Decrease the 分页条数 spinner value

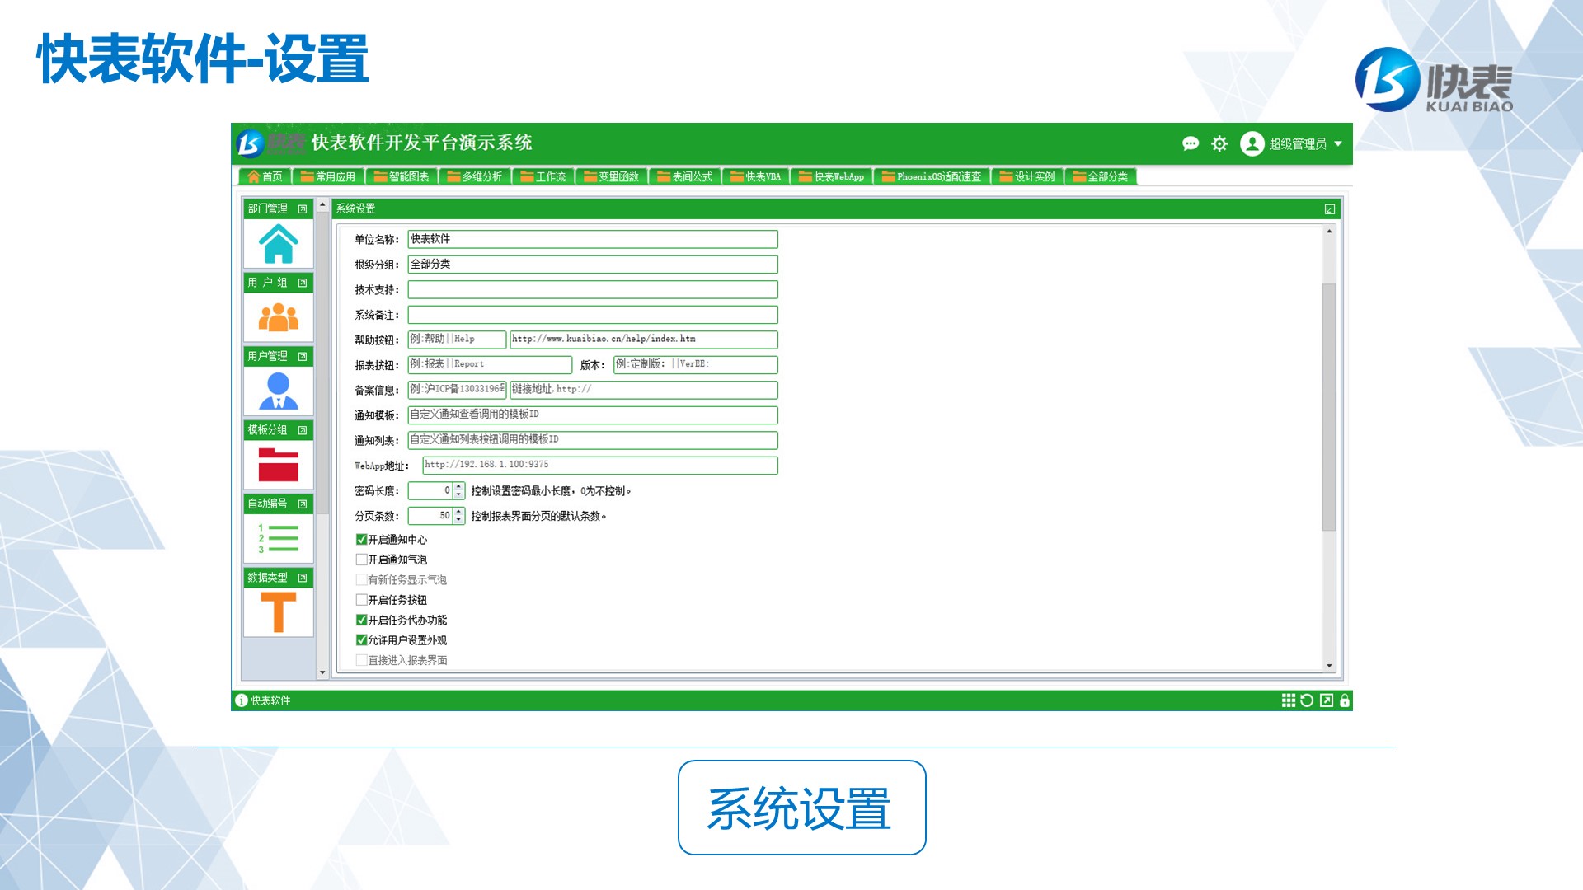coord(459,521)
